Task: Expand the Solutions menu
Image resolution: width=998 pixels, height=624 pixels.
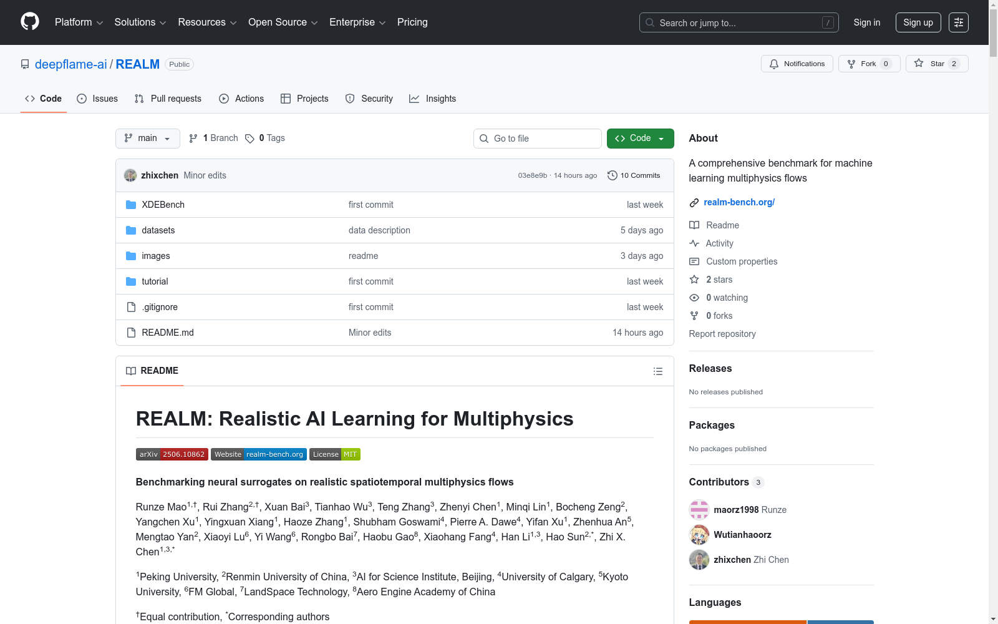Action: [x=140, y=22]
